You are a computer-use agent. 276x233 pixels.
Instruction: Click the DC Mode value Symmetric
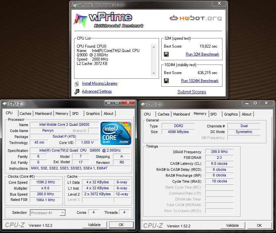pyautogui.click(x=244, y=132)
